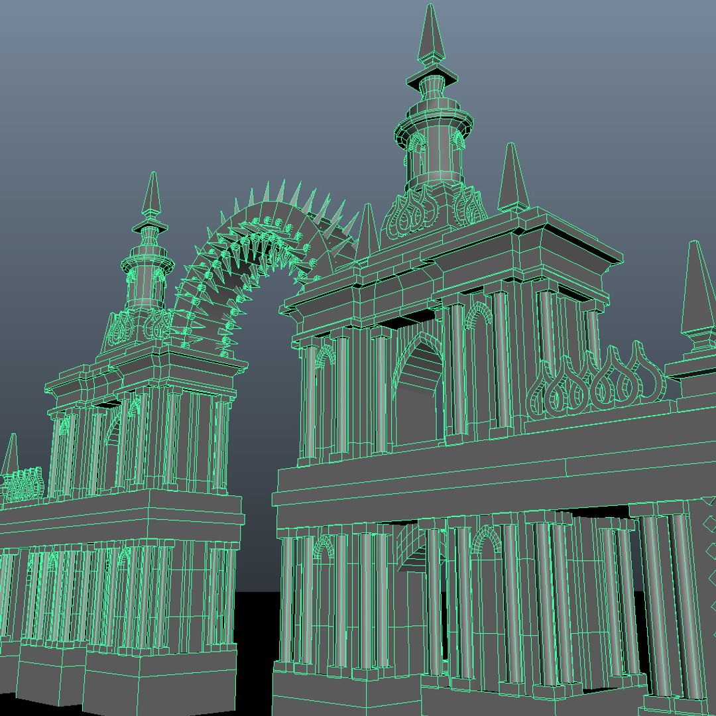The image size is (716, 716).
Task: Pick the cone right of the tall tower
Action: click(x=513, y=177)
